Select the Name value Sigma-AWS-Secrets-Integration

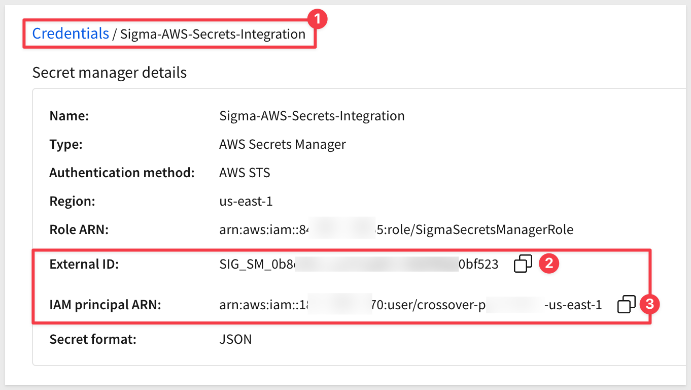[x=312, y=116]
